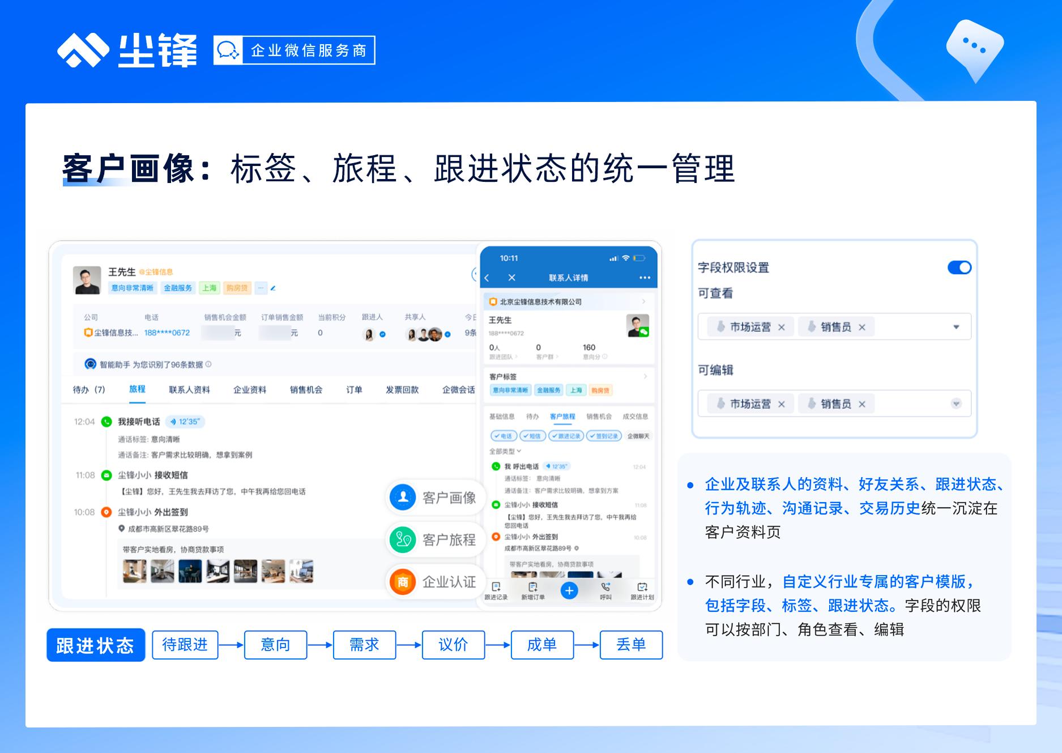The height and width of the screenshot is (753, 1062).
Task: Expand the 可编辑 roles dropdown
Action: click(x=956, y=403)
